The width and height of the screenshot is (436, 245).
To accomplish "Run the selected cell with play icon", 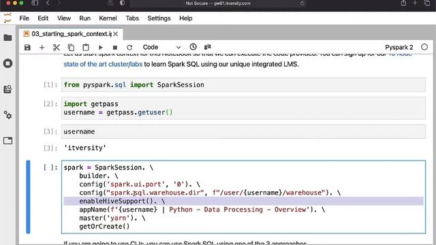I will (x=101, y=48).
